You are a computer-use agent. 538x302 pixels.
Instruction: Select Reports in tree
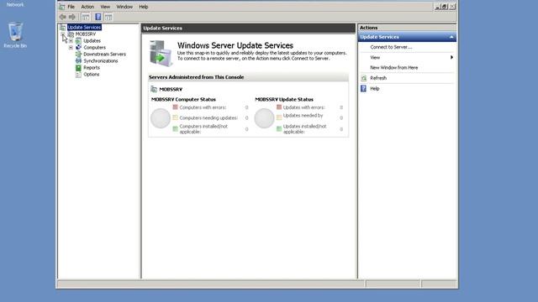[x=92, y=68]
